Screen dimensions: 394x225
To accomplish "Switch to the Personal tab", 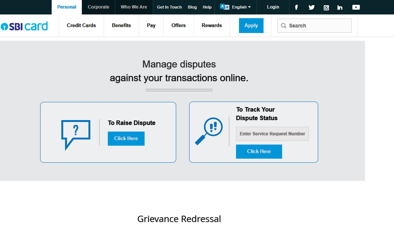I will pyautogui.click(x=67, y=7).
